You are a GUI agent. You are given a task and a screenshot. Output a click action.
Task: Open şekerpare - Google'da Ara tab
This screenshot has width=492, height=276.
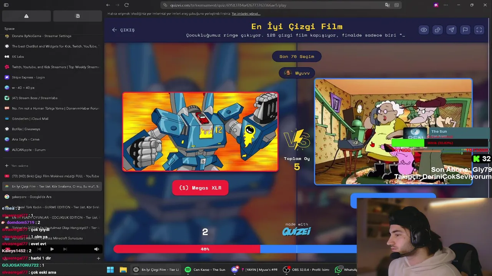52,197
